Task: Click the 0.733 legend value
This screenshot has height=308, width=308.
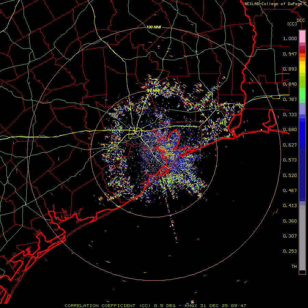Action: (290, 115)
